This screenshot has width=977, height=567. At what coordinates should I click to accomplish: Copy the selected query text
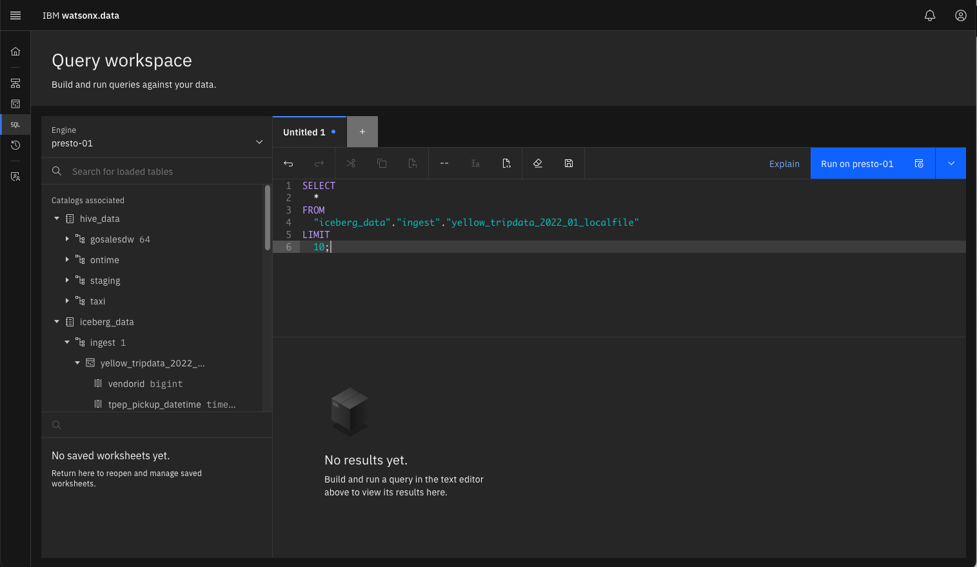point(382,163)
